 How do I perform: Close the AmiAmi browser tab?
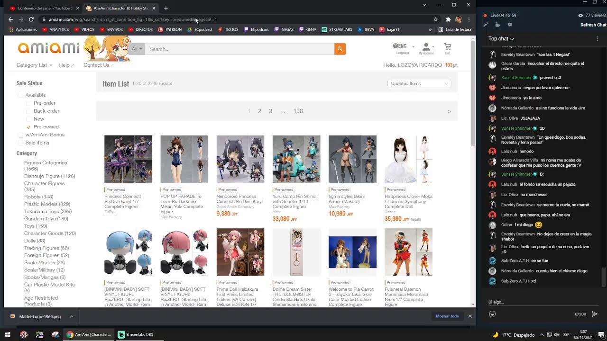click(x=154, y=8)
